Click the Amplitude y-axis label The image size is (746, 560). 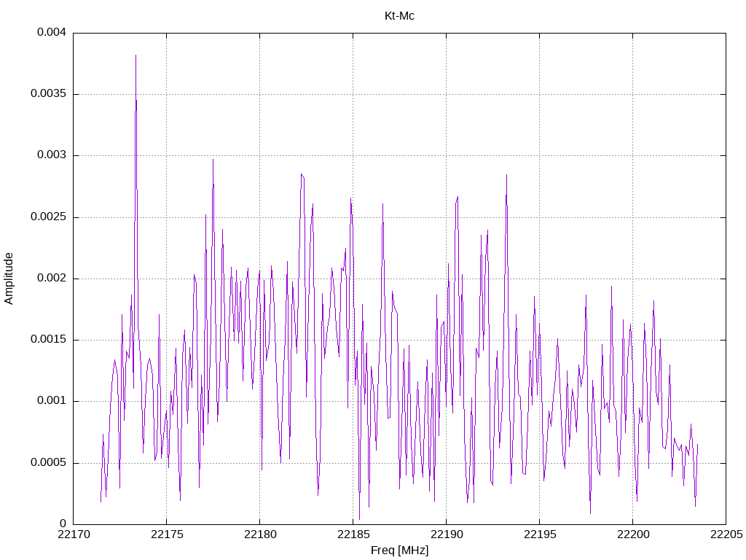9,278
